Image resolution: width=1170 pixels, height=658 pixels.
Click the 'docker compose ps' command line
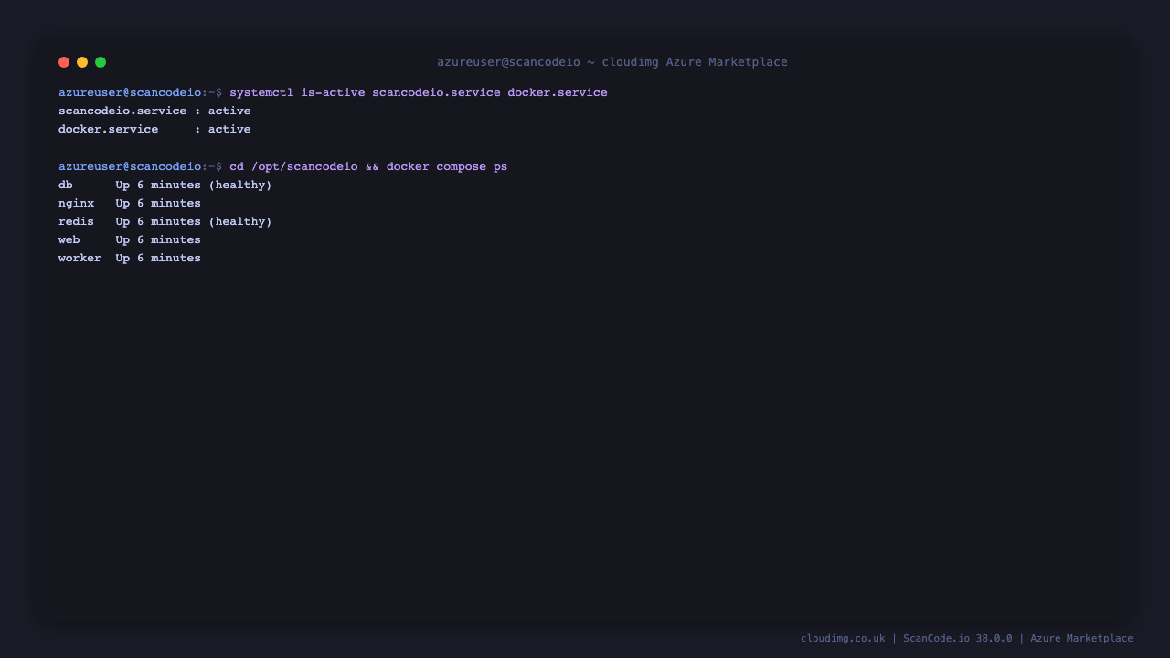282,166
